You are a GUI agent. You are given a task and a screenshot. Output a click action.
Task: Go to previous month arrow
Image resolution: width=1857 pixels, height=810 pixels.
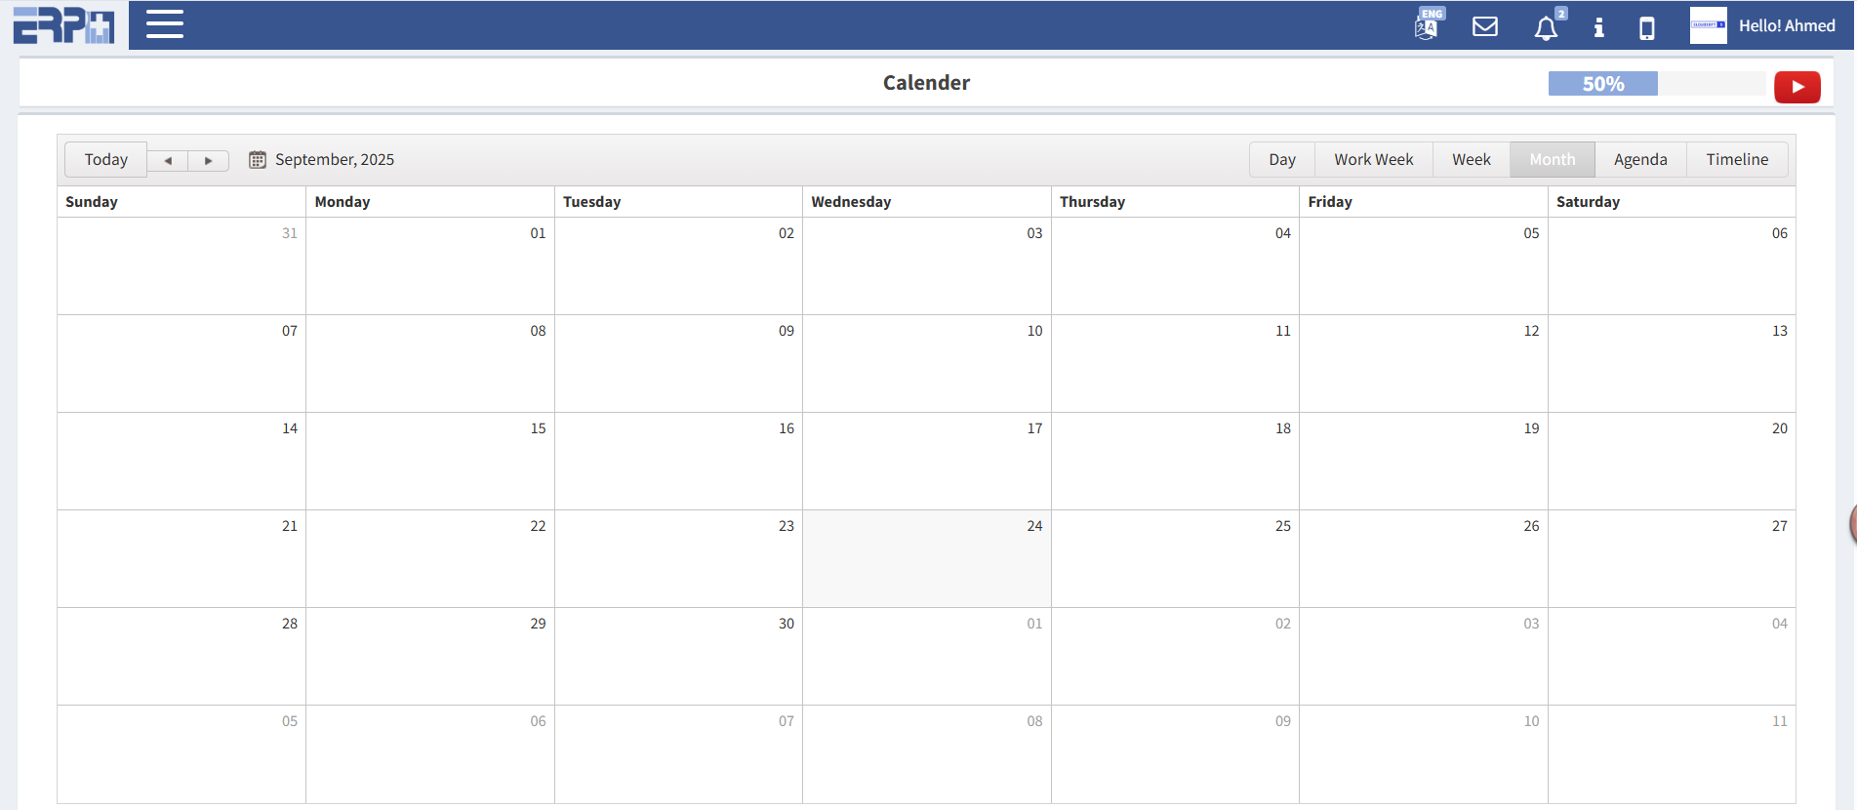tap(168, 161)
